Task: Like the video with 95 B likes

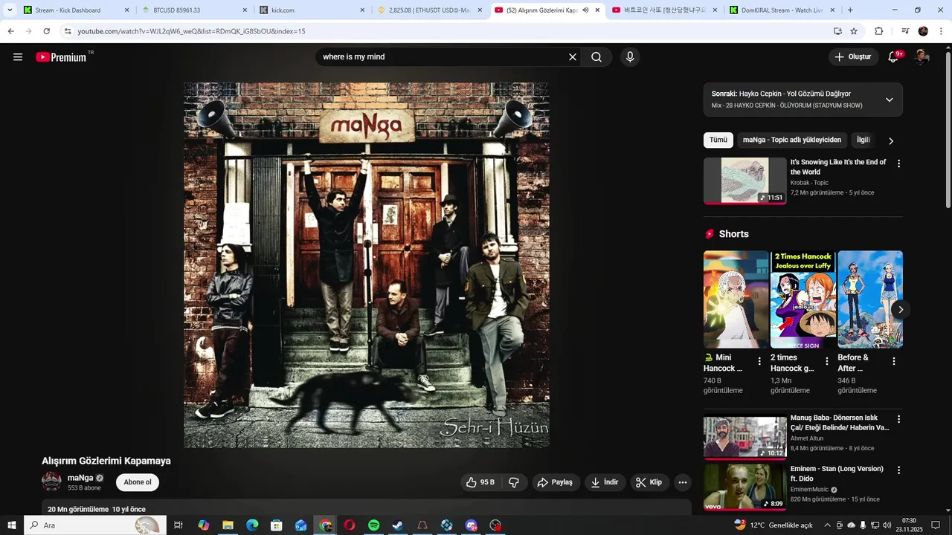Action: tap(480, 482)
